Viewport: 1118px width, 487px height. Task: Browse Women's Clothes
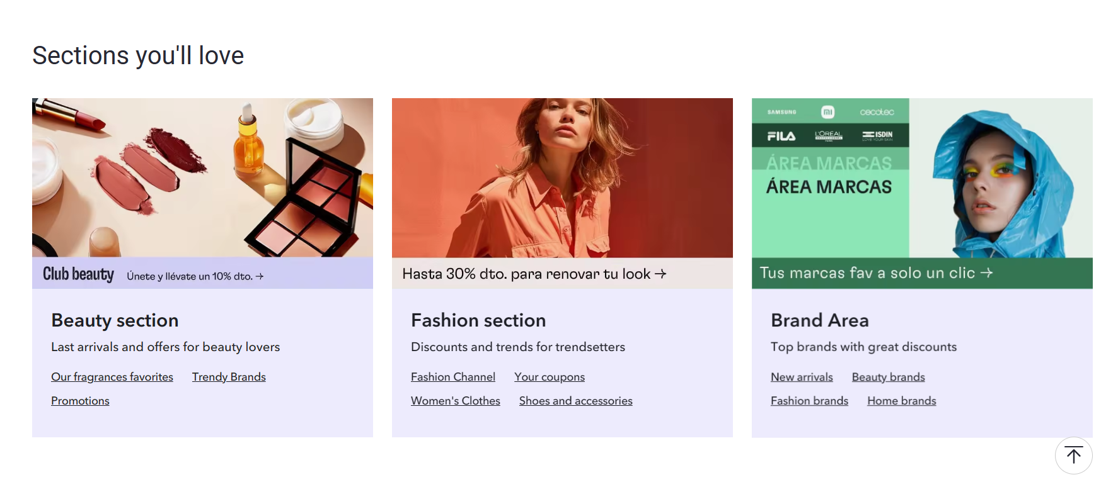(456, 401)
